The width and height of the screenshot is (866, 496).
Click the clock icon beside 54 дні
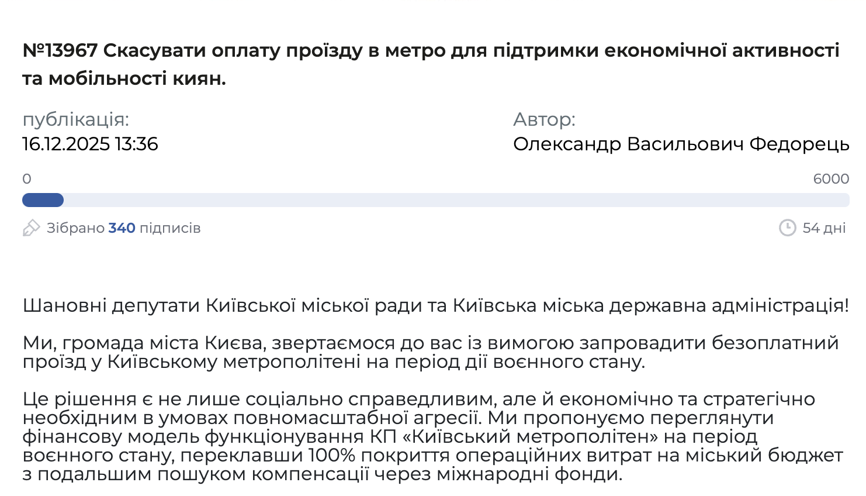787,228
